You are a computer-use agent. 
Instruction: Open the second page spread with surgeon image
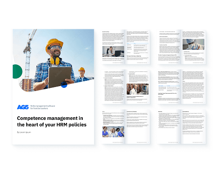[182, 47]
